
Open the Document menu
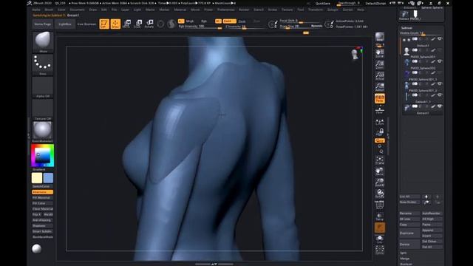pos(77,10)
